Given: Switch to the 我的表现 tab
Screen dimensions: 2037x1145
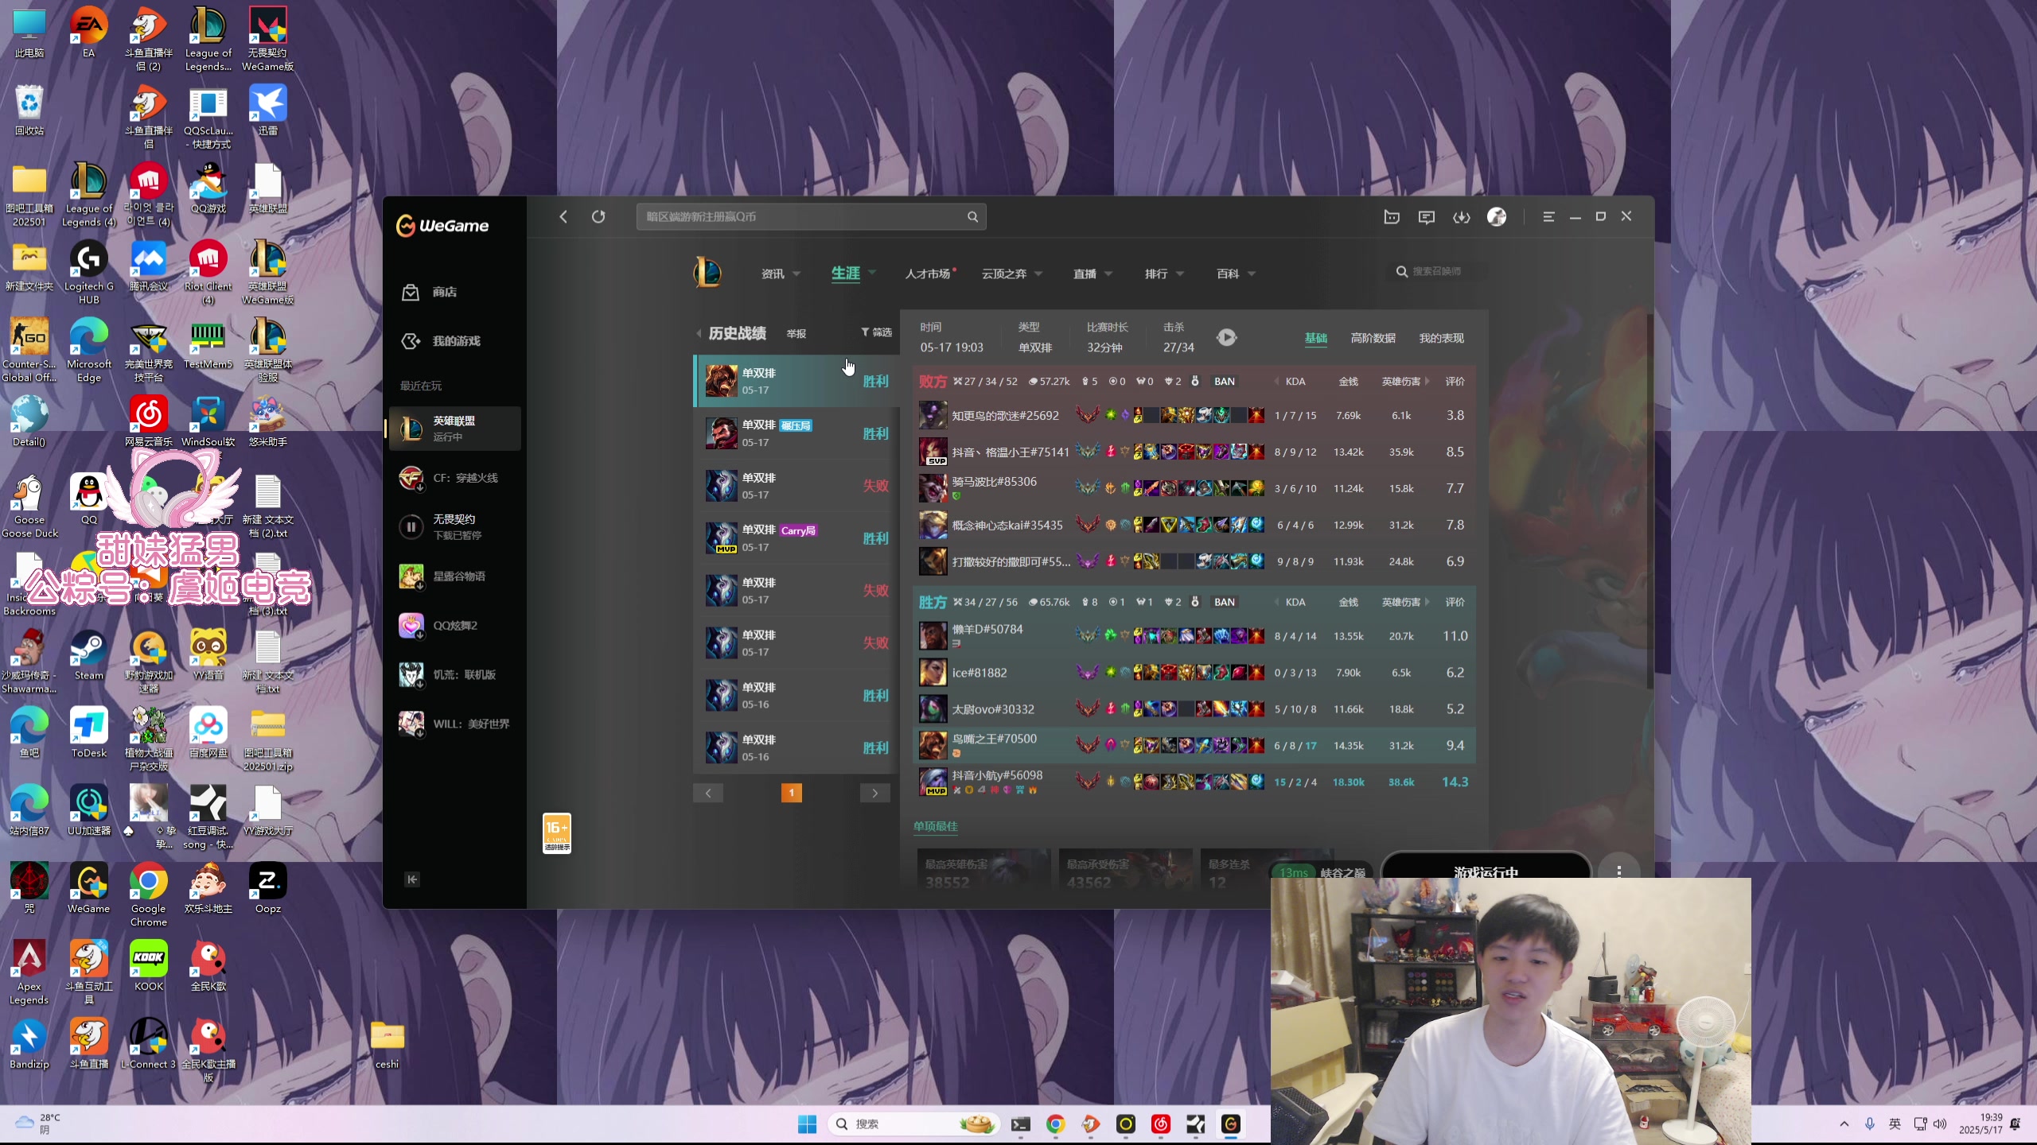Looking at the screenshot, I should pyautogui.click(x=1441, y=338).
